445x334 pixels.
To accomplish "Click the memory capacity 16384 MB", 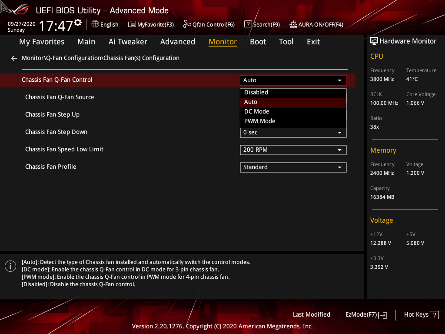I will 382,197.
